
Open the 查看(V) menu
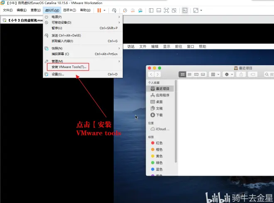pos(36,10)
